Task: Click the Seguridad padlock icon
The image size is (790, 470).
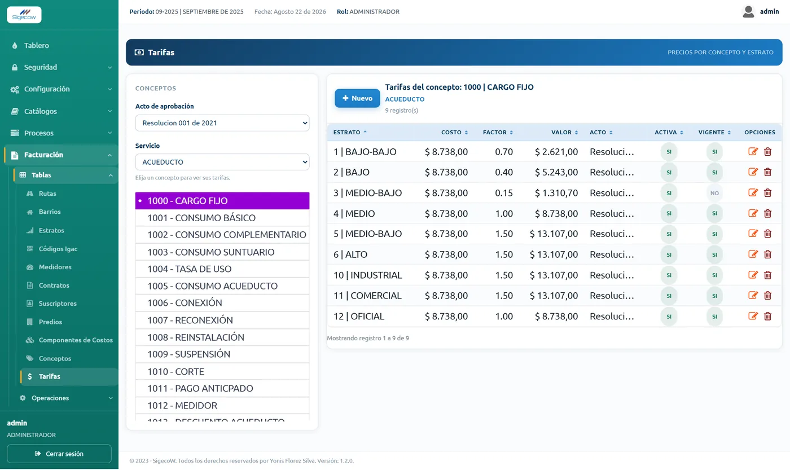Action: click(x=15, y=67)
